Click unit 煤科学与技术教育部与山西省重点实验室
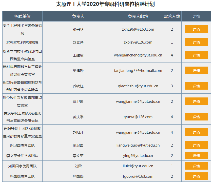This screenshot has height=182, width=213. click(22, 55)
